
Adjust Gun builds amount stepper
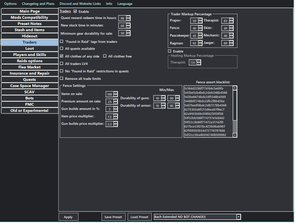pos(116,109)
